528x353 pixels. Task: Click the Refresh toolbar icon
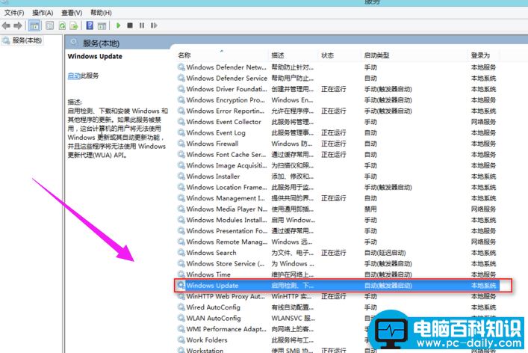[62, 25]
